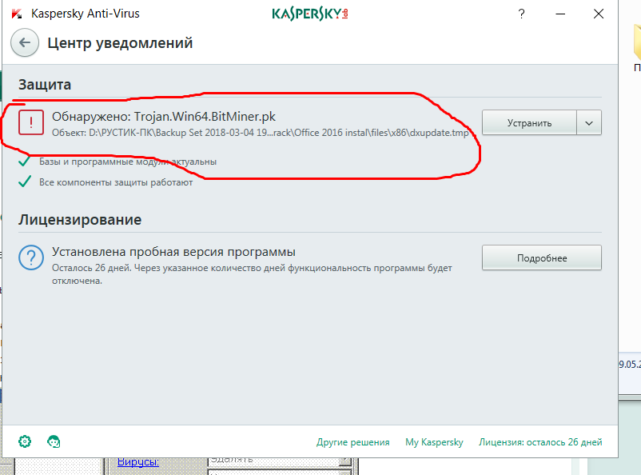The width and height of the screenshot is (641, 475).
Task: Click the Объект file path line
Action: click(x=260, y=133)
